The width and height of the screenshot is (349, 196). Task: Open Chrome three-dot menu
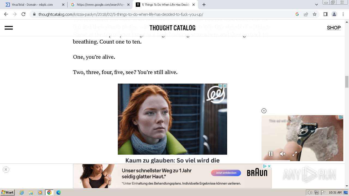click(343, 14)
